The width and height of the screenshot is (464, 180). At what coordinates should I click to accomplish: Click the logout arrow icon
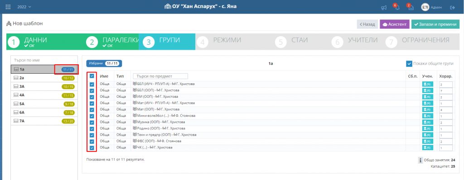pos(452,7)
